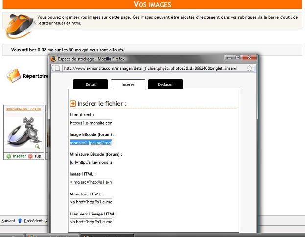Click the Firefox icon in popup title bar

53,59
